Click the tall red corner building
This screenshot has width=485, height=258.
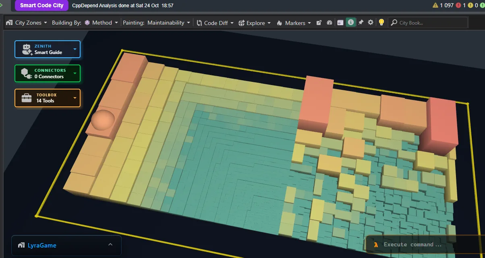(442, 125)
